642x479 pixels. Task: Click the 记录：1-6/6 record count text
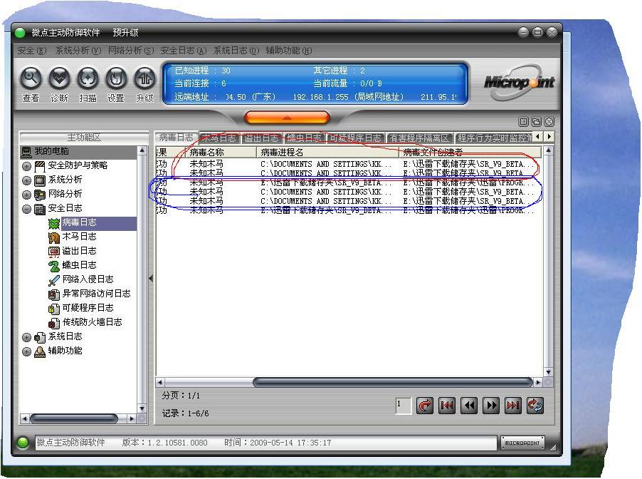pyautogui.click(x=186, y=413)
